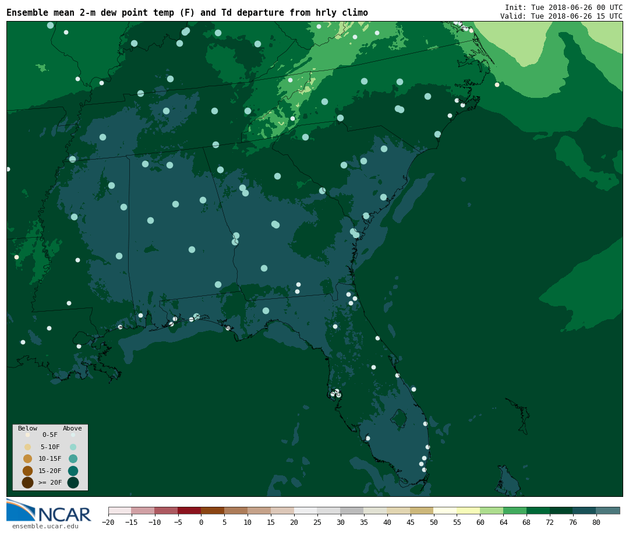This screenshot has height=533, width=629.
Task: Click the '40' colorbar tick label
Action: [387, 523]
